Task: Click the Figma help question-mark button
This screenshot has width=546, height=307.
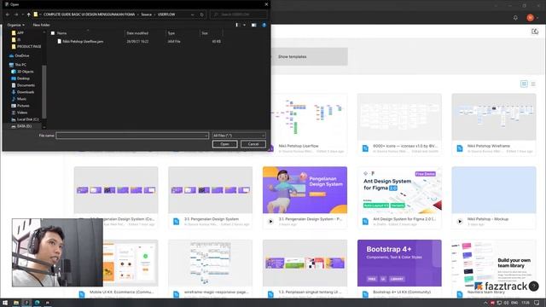Action: (533, 287)
